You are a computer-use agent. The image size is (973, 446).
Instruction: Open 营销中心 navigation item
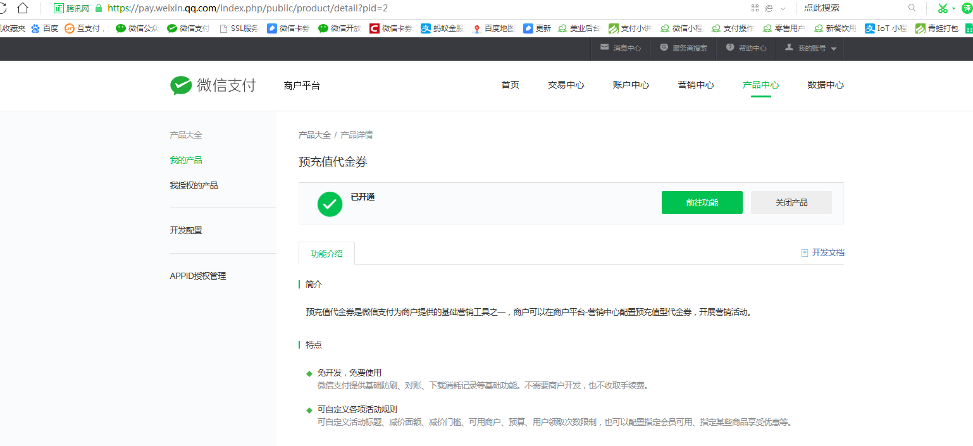point(696,85)
